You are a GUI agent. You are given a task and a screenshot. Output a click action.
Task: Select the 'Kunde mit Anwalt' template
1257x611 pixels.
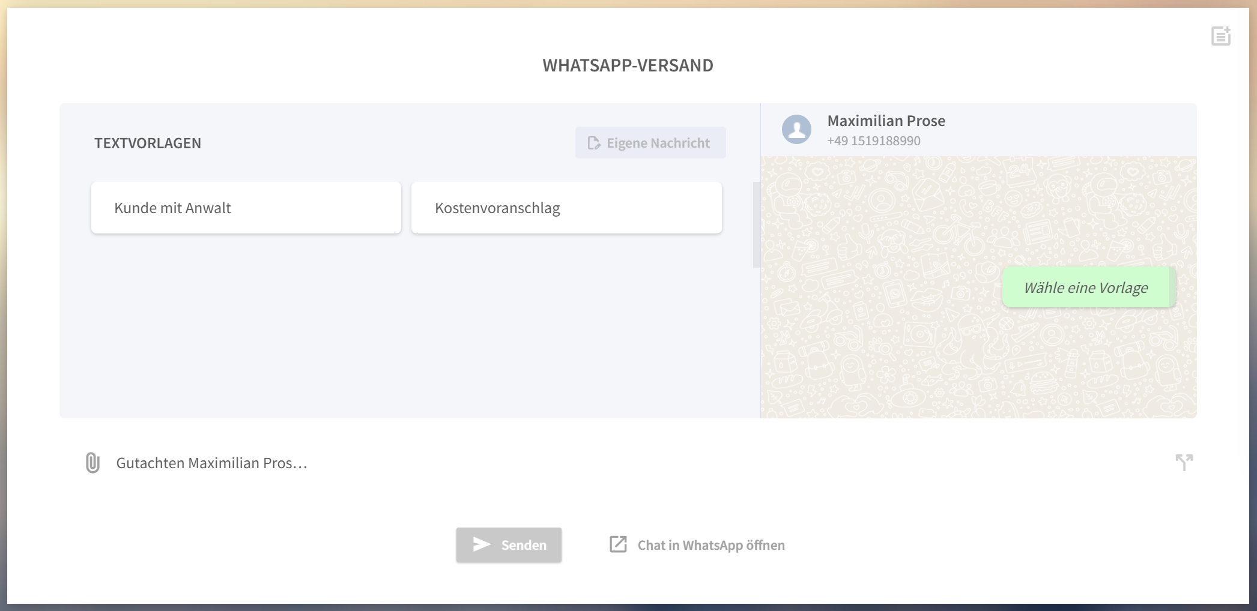coord(246,208)
